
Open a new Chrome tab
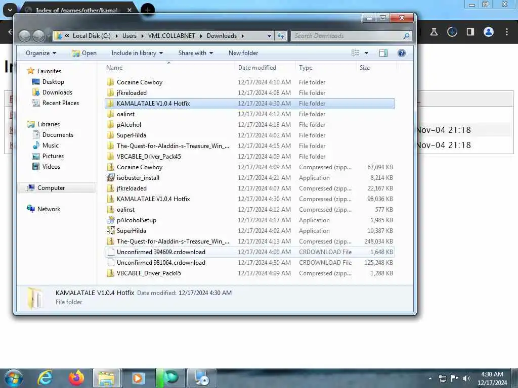(147, 10)
